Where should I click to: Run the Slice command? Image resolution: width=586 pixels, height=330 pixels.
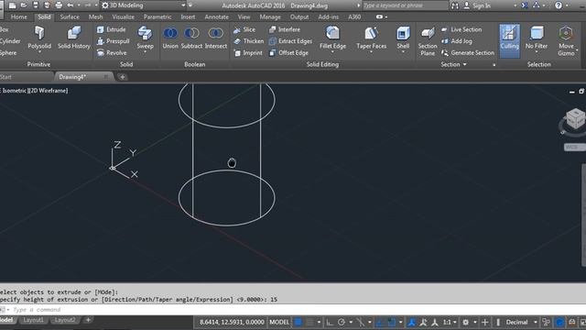tap(244, 29)
